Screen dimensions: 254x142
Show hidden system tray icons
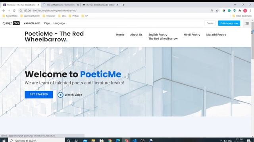[221, 141]
